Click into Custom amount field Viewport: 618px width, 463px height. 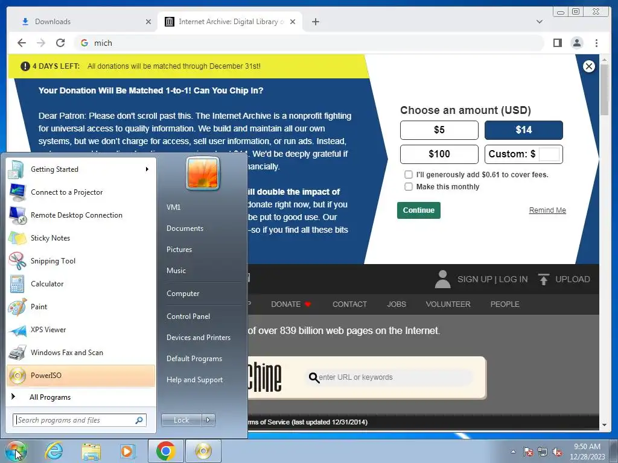(x=549, y=154)
